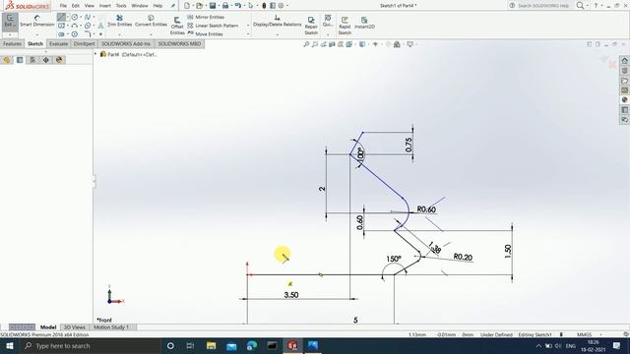This screenshot has height=354, width=630.
Task: Open the ConfigurationManager tab
Action: (x=32, y=60)
